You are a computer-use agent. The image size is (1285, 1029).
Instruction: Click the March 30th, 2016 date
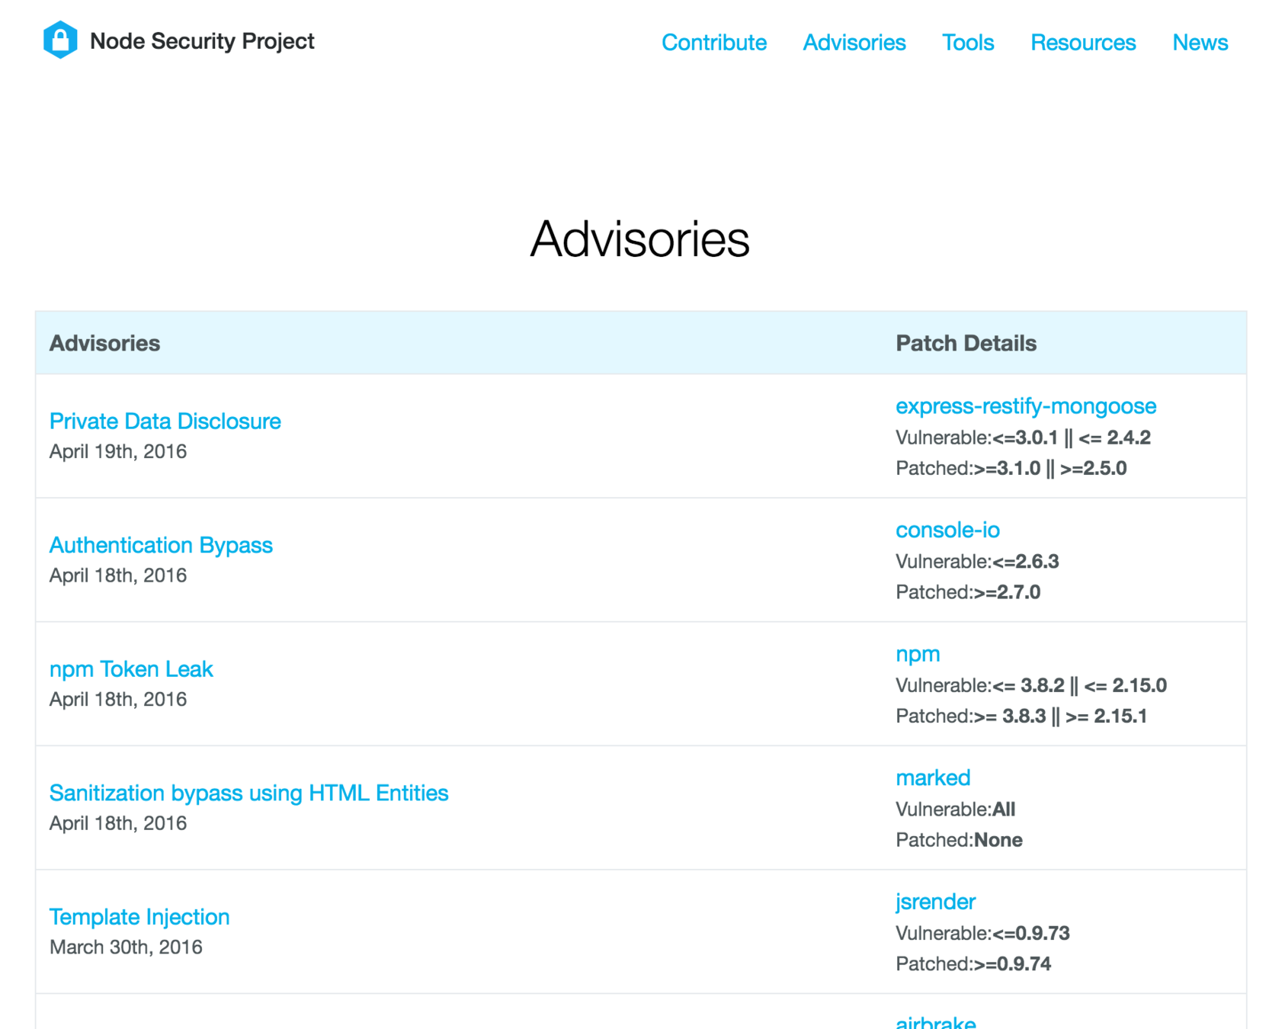pos(126,947)
